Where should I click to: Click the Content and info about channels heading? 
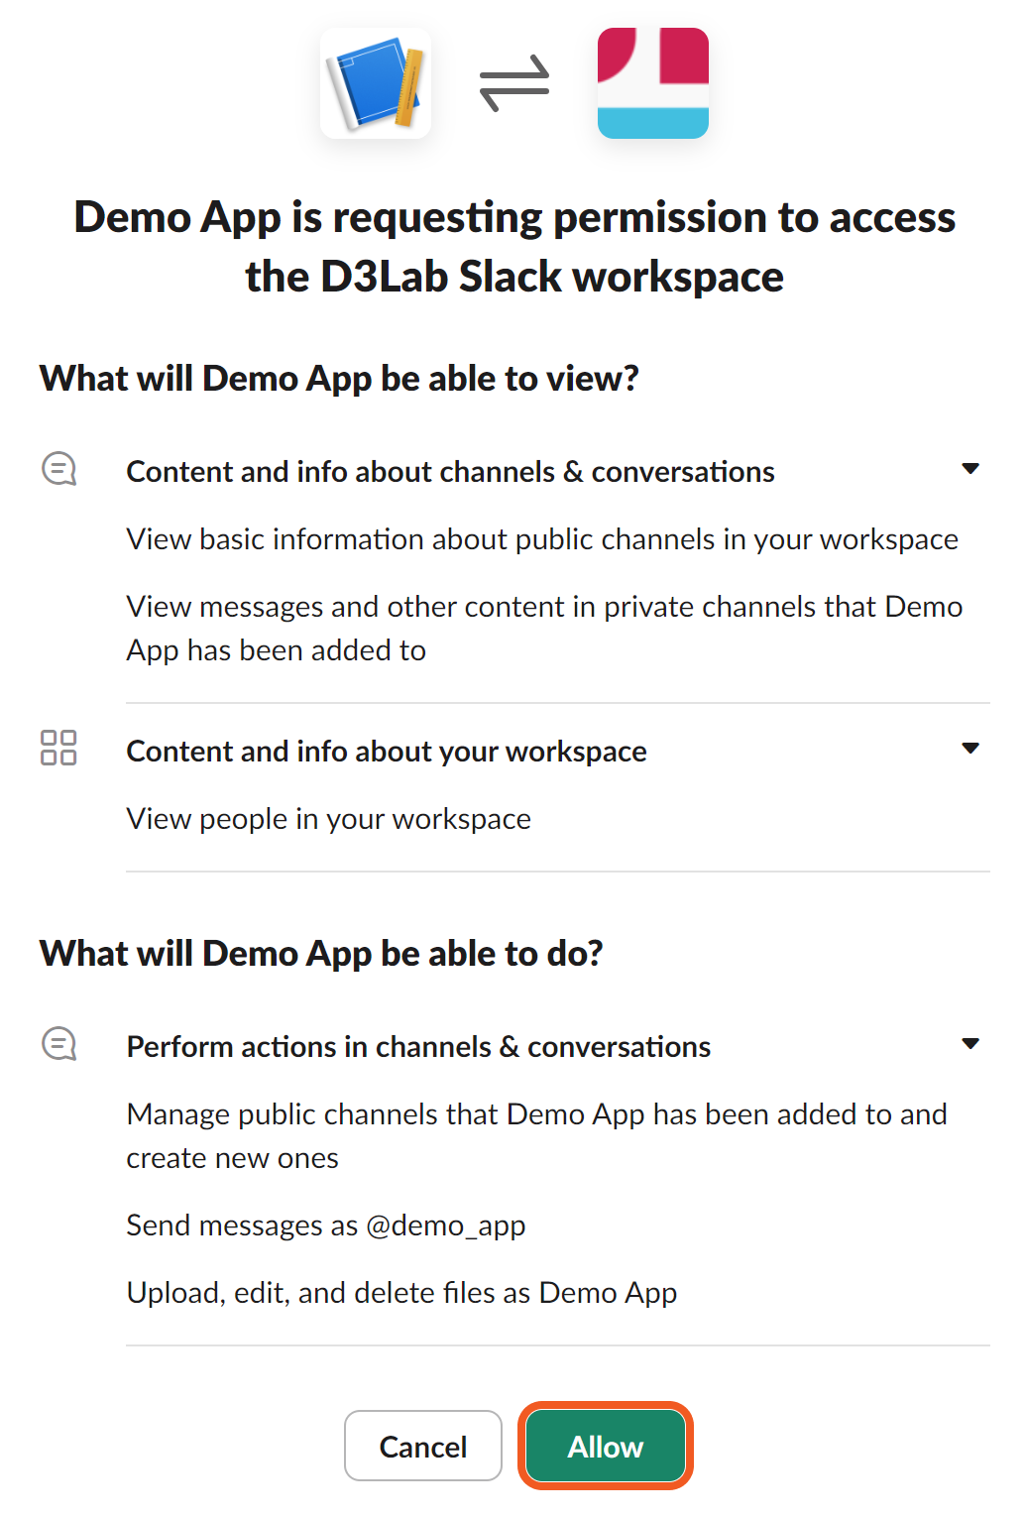[x=450, y=472]
